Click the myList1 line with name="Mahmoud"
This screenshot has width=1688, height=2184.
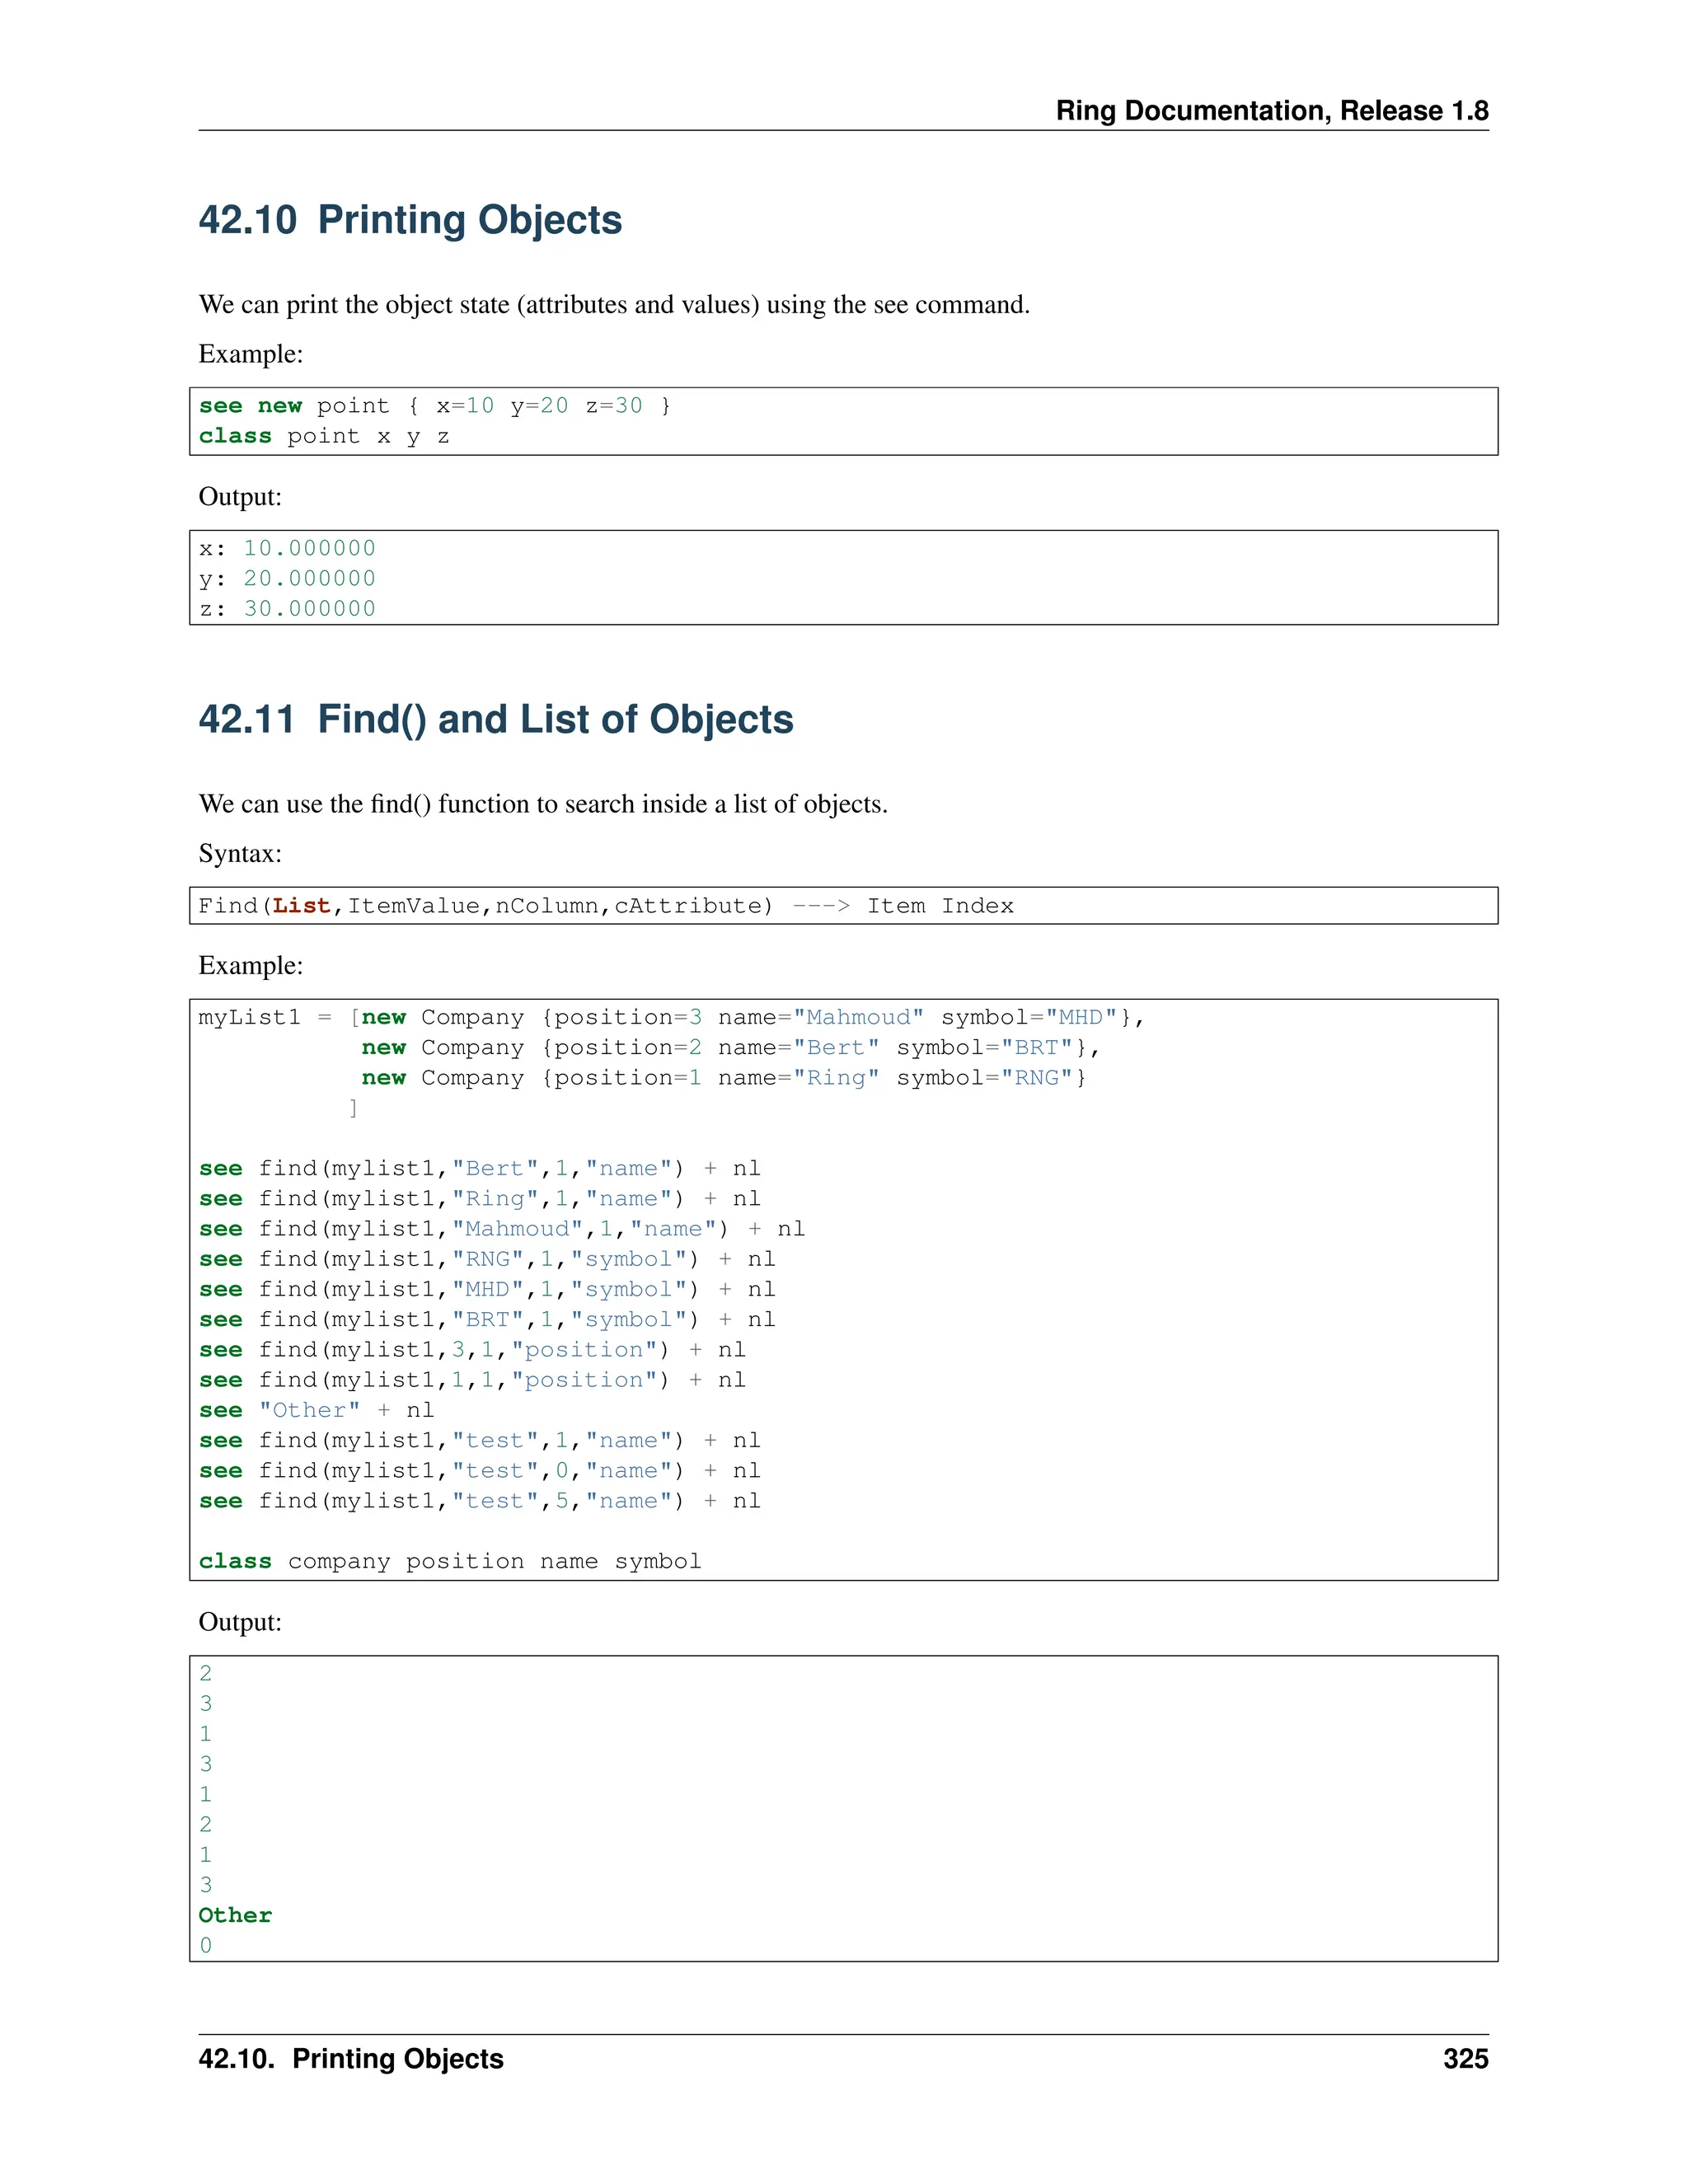coord(671,1017)
